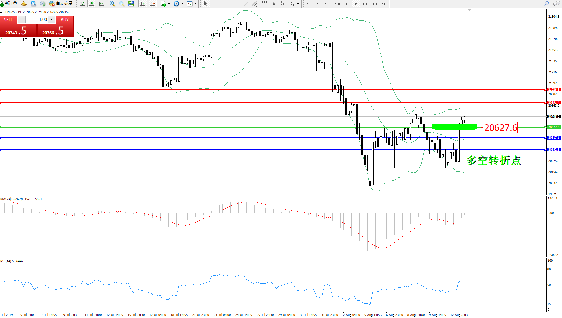The height and width of the screenshot is (318, 562).
Task: Click the zoom in magnifier icon
Action: (x=112, y=4)
